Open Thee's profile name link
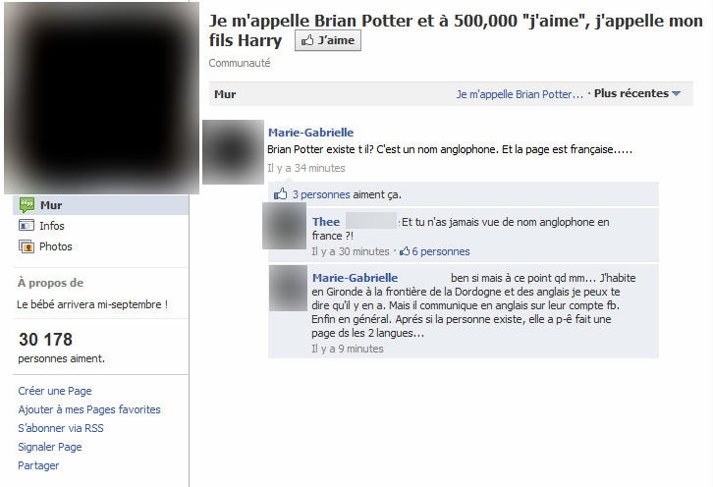This screenshot has height=487, width=713. [326, 222]
